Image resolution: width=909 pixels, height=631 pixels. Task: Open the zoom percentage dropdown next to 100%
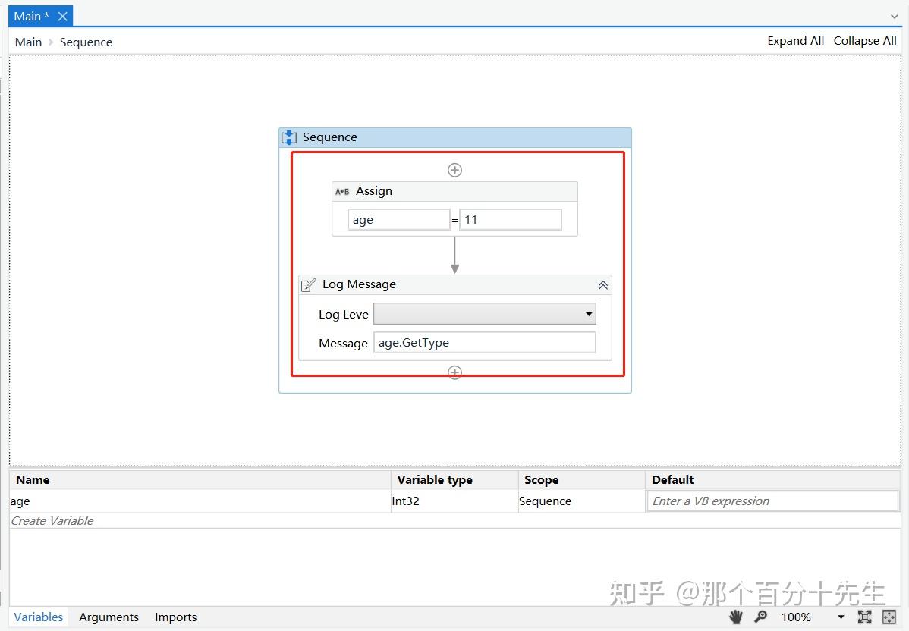[x=841, y=617]
